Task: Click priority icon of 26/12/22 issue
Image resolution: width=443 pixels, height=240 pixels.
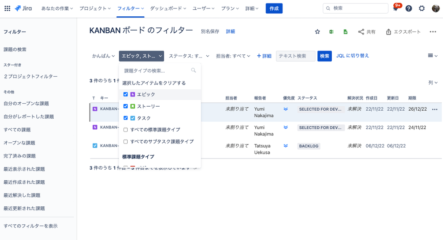Action: pyautogui.click(x=286, y=109)
